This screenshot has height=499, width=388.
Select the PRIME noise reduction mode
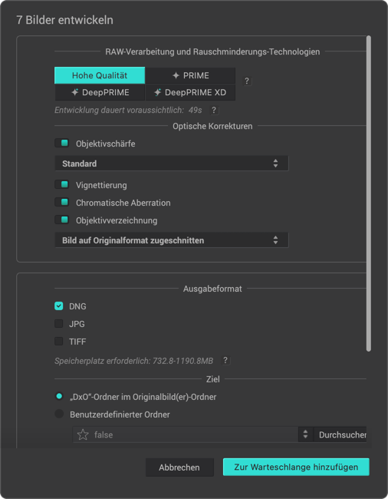pyautogui.click(x=190, y=75)
